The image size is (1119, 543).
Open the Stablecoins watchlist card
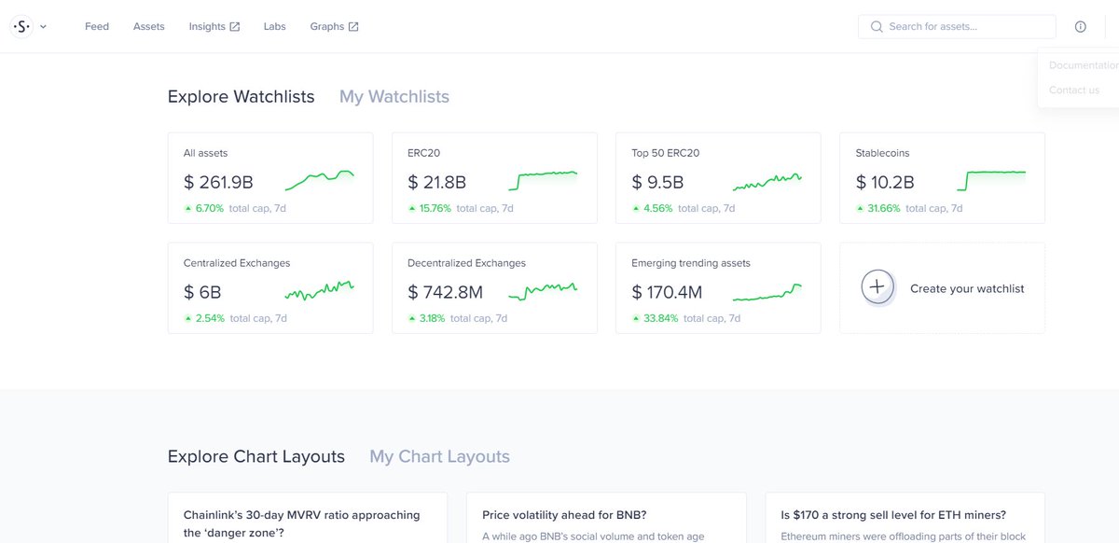tap(942, 178)
